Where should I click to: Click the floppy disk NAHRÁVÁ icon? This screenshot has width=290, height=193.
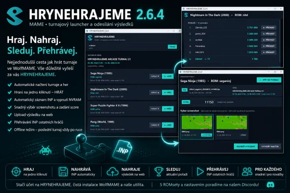click(x=63, y=172)
